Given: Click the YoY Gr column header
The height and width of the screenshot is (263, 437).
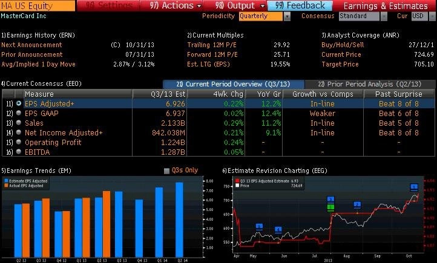Looking at the screenshot, I should 264,94.
